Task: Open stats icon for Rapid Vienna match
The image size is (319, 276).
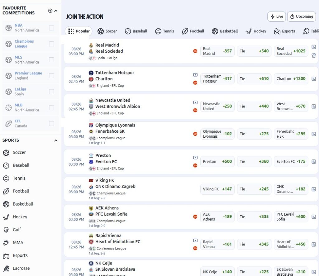Action: [314, 244]
